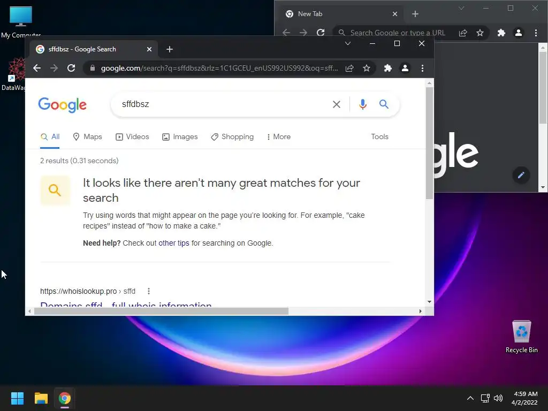
Task: View site info lock icon in address bar
Action: point(92,68)
